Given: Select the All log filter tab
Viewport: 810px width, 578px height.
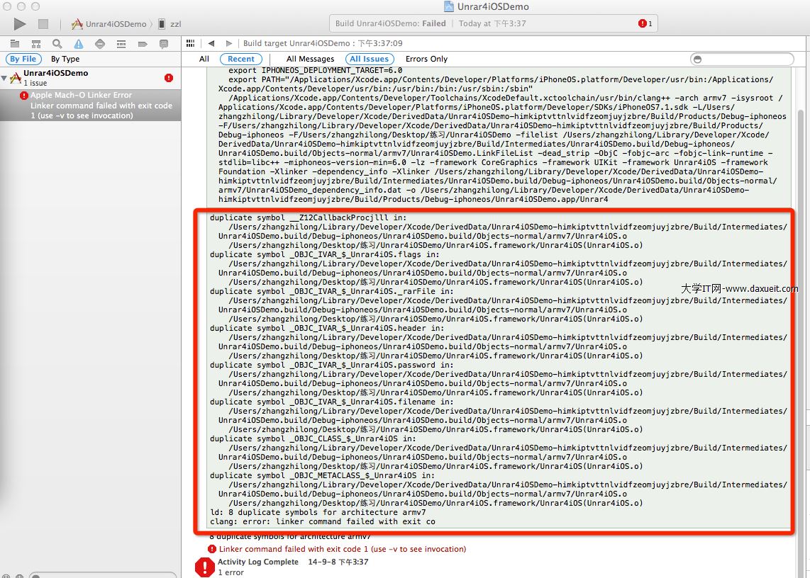Looking at the screenshot, I should click(x=204, y=59).
